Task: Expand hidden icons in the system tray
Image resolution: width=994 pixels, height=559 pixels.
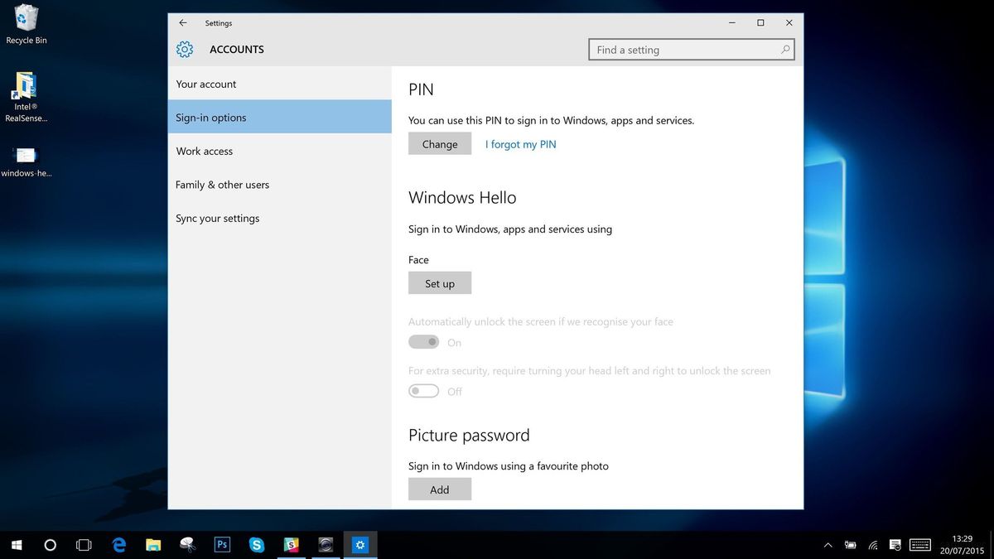Action: (x=828, y=545)
